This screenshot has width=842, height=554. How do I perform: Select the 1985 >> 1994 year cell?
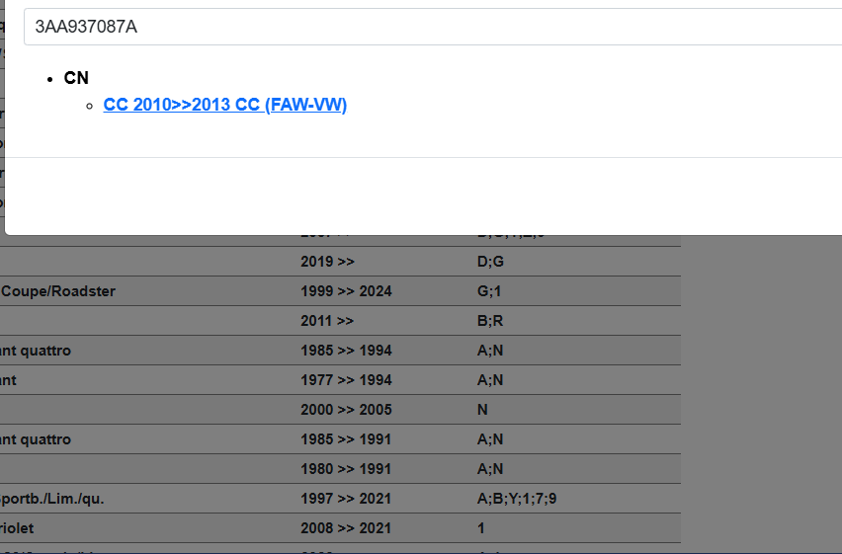coord(346,351)
